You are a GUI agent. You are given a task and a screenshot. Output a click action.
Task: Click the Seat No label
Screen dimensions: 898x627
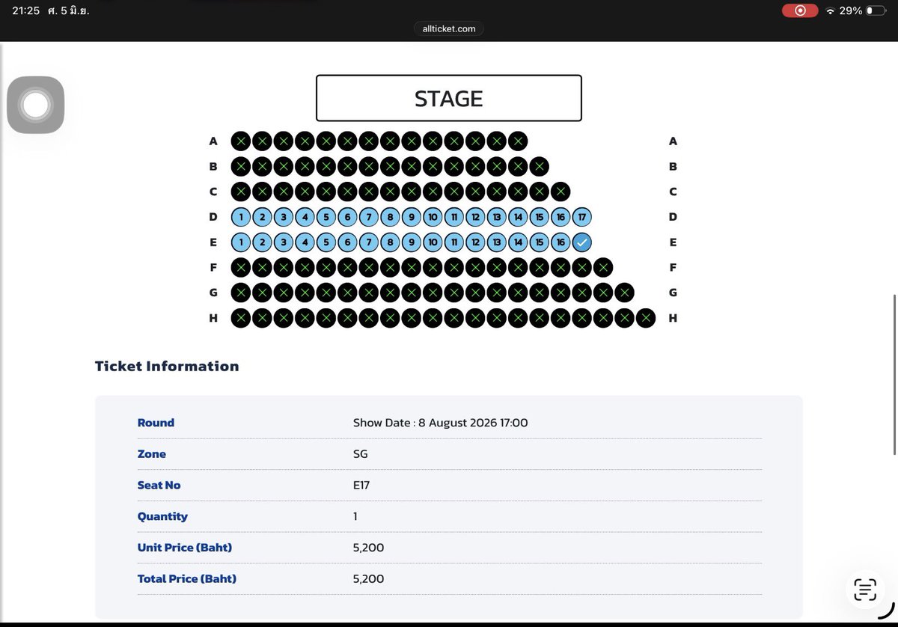tap(159, 485)
